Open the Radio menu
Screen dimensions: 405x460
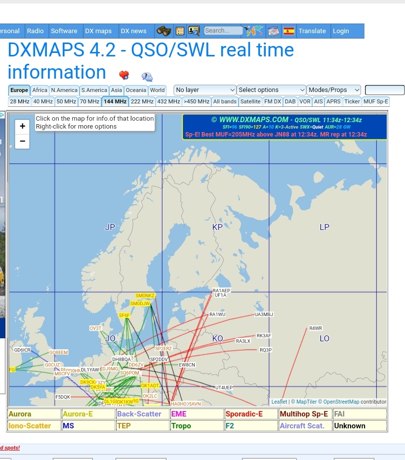pos(36,31)
